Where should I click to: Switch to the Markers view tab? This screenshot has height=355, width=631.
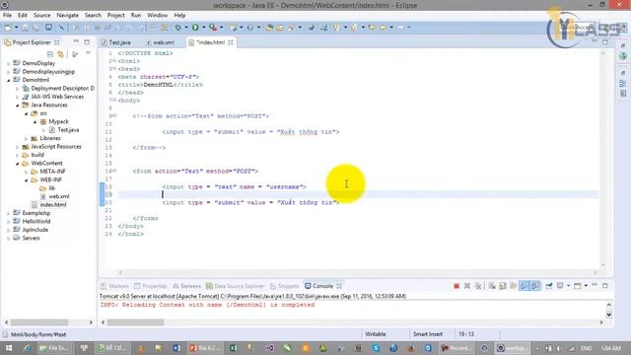pyautogui.click(x=114, y=286)
